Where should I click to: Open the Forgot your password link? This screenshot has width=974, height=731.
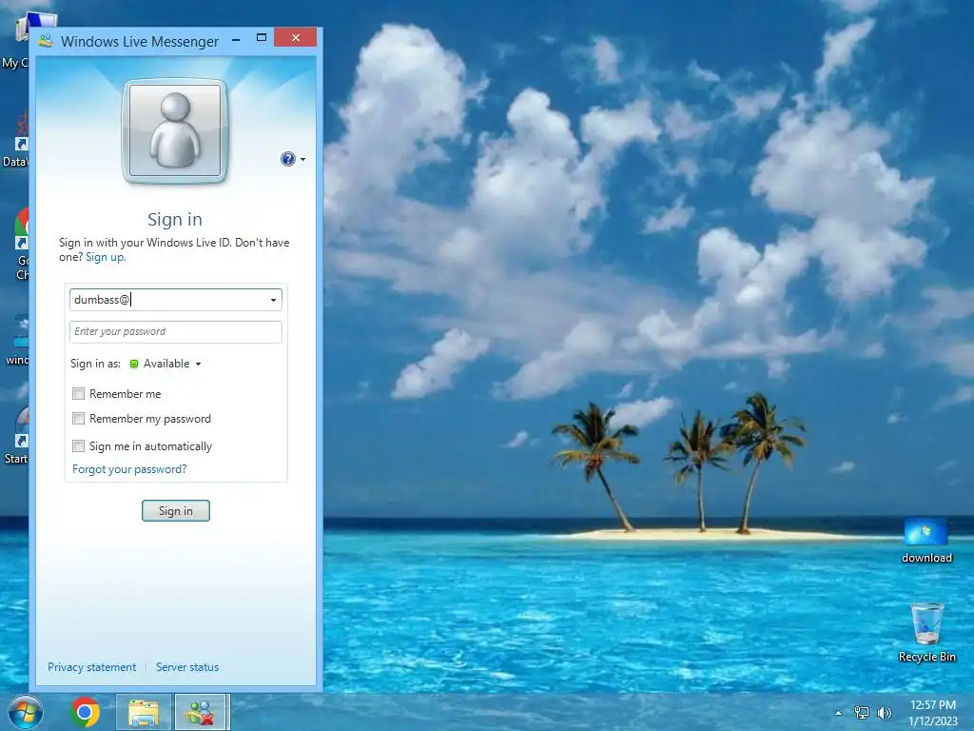129,469
